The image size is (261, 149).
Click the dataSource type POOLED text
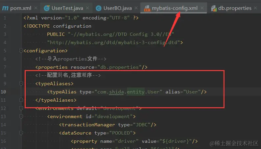97,133
